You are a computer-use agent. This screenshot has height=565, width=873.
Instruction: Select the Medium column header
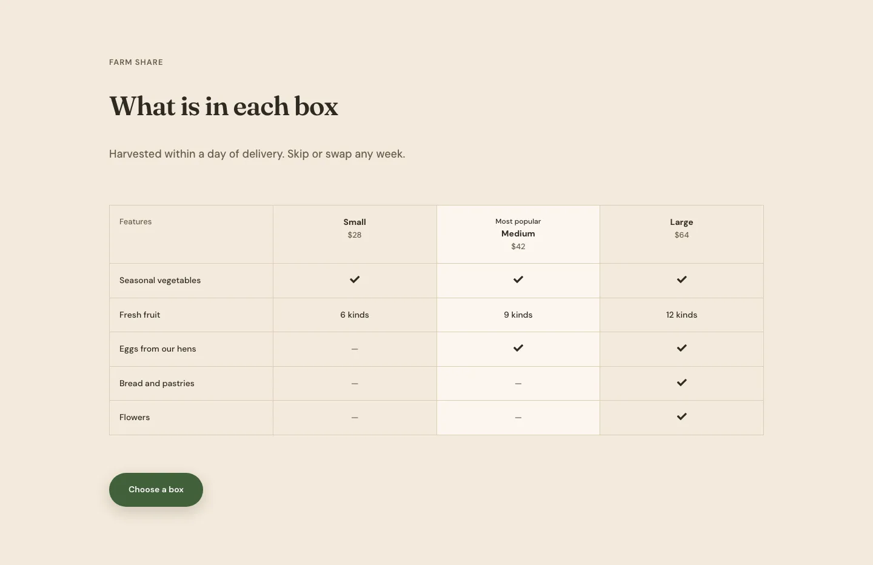coord(518,233)
